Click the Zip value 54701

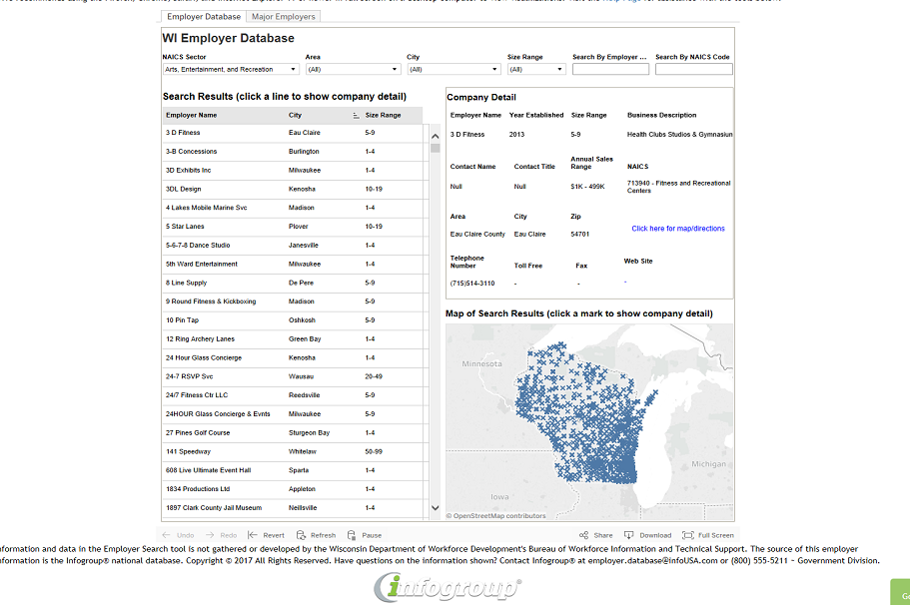pos(579,235)
